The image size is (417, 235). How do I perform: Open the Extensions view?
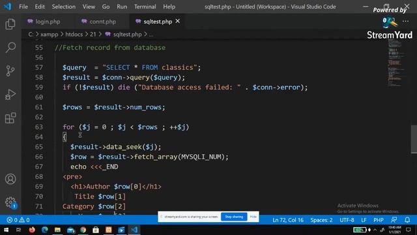[10, 118]
